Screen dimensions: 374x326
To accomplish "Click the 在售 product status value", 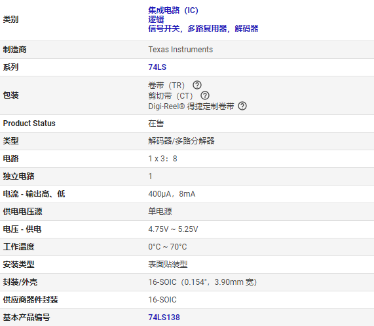I will (156, 123).
